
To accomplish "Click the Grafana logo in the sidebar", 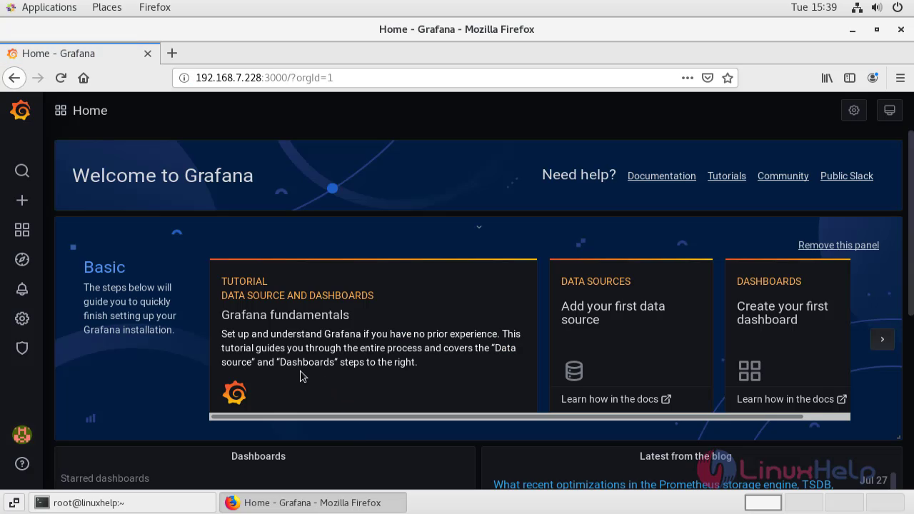I will pos(21,111).
